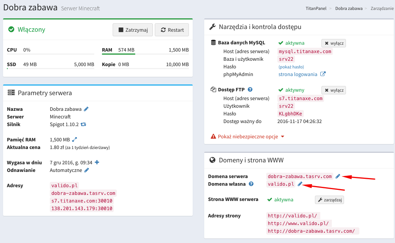Disable FTP access with wyłącz button
This screenshot has width=395, height=243.
coord(333,90)
